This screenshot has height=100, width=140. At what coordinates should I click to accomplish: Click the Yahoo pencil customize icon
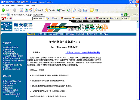click(11, 18)
